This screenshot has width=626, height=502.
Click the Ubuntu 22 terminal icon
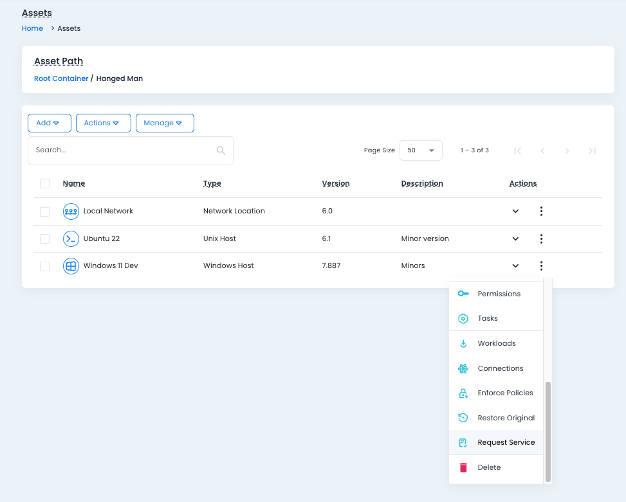click(71, 238)
